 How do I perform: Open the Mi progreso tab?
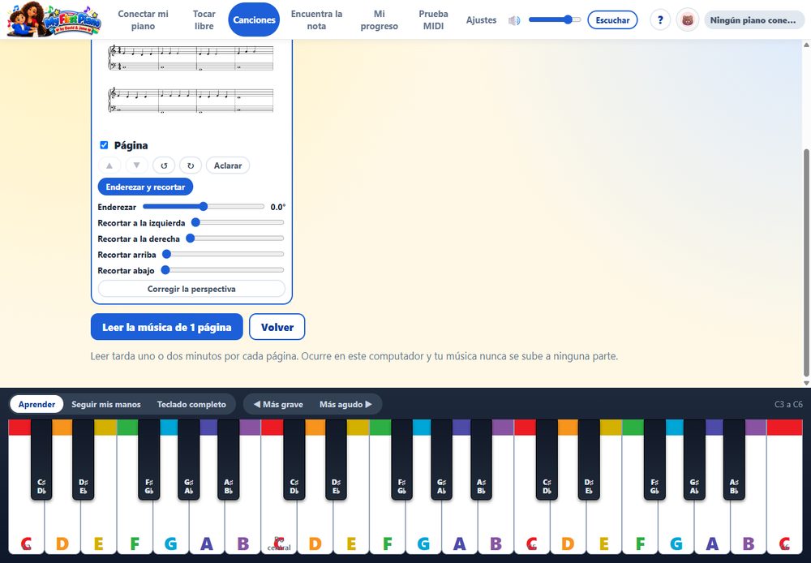pos(379,19)
